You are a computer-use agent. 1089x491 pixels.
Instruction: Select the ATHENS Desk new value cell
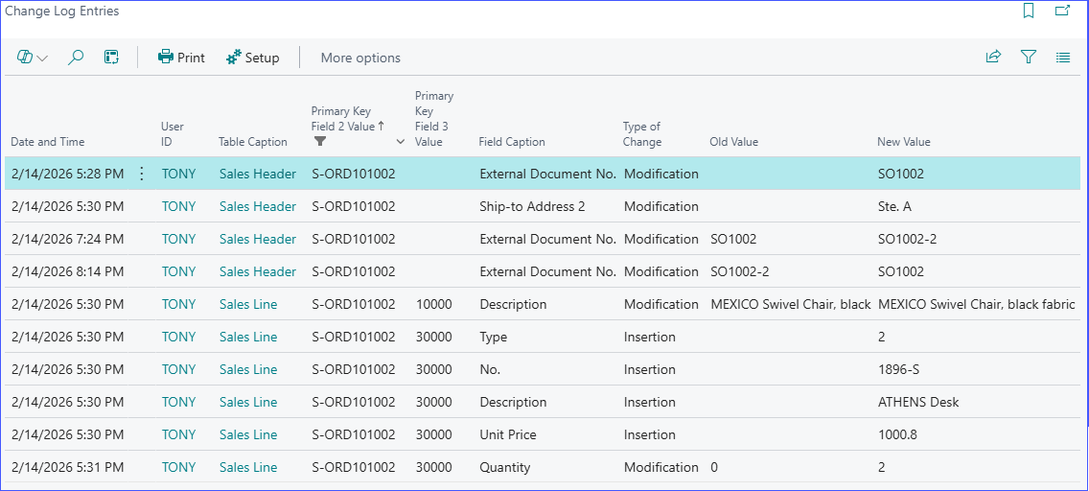pos(917,402)
